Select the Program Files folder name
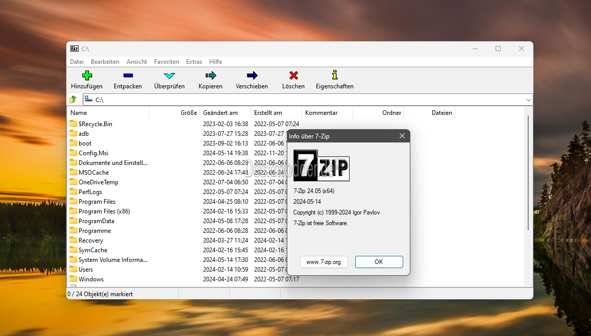 point(97,201)
